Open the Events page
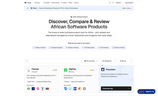Image resolution: width=158 pixels, height=96 pixels. [x=76, y=3]
